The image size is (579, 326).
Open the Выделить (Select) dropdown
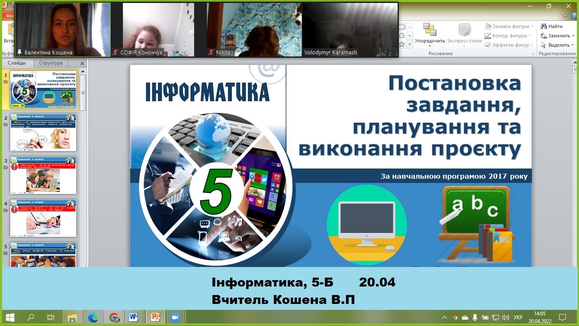click(x=573, y=45)
